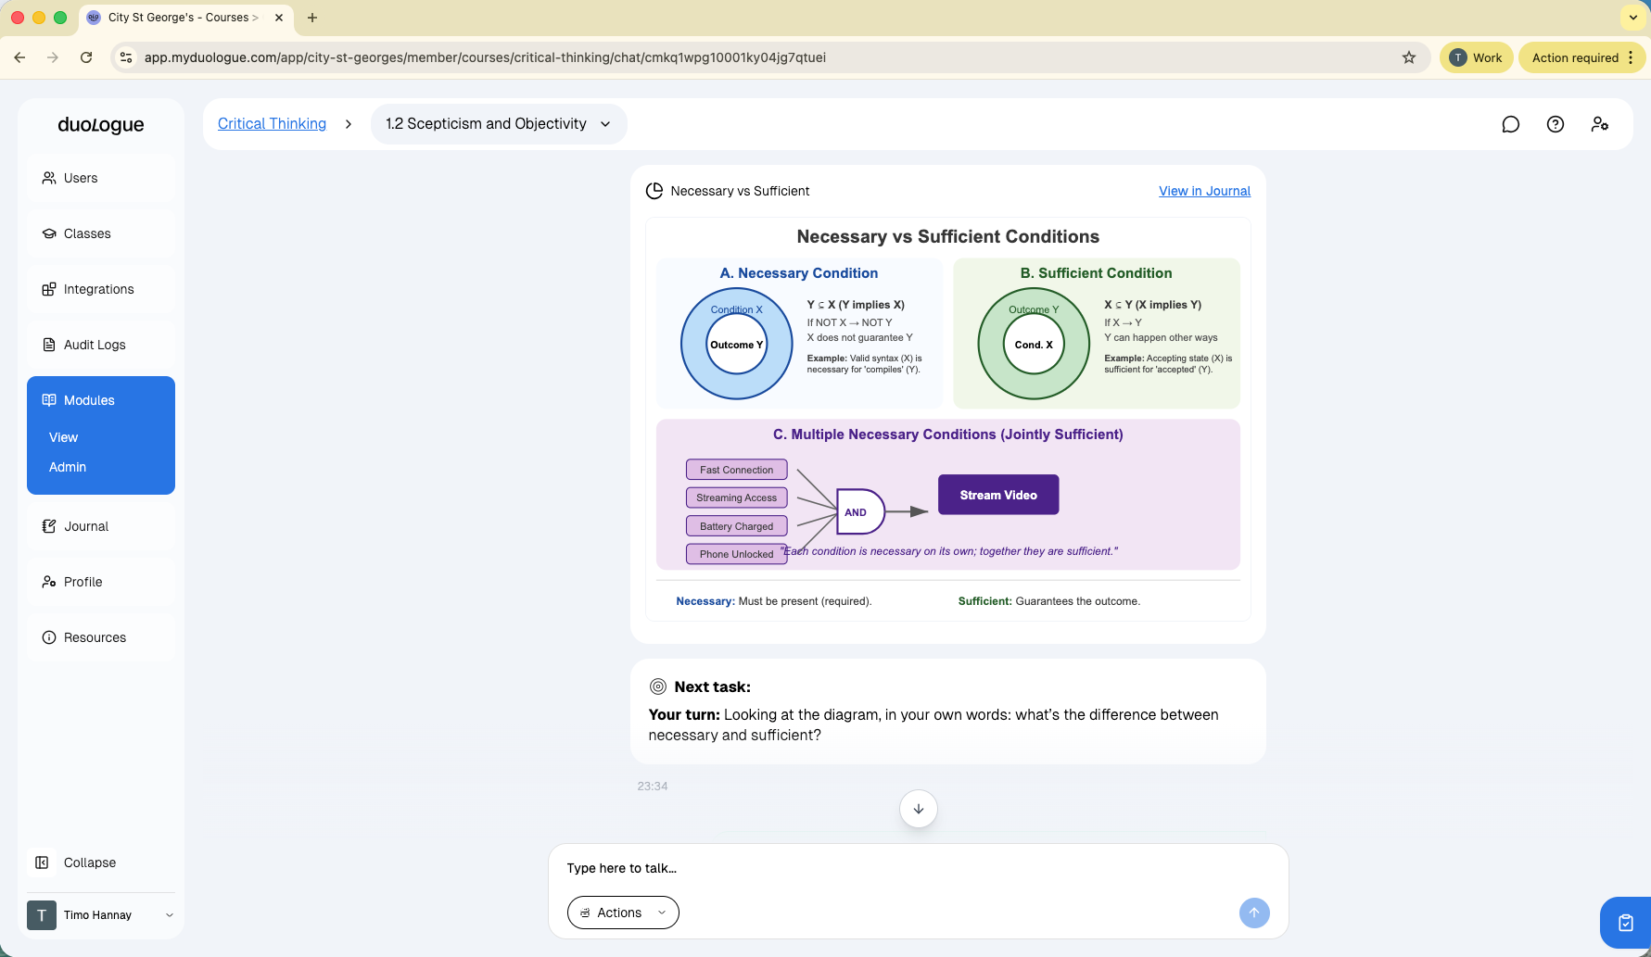Image resolution: width=1651 pixels, height=957 pixels.
Task: Select Modules in the sidebar
Action: (101, 400)
